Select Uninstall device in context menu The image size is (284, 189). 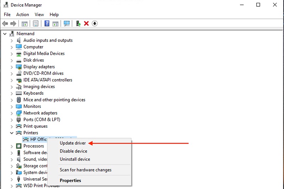pyautogui.click(x=75, y=159)
